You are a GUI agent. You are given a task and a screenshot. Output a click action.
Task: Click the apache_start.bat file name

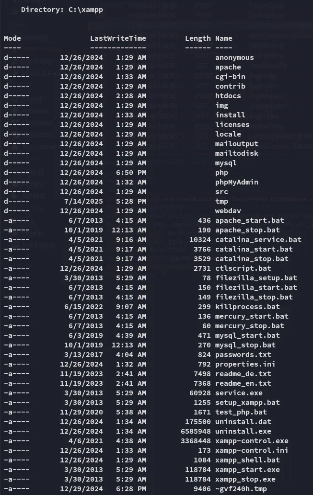point(249,220)
